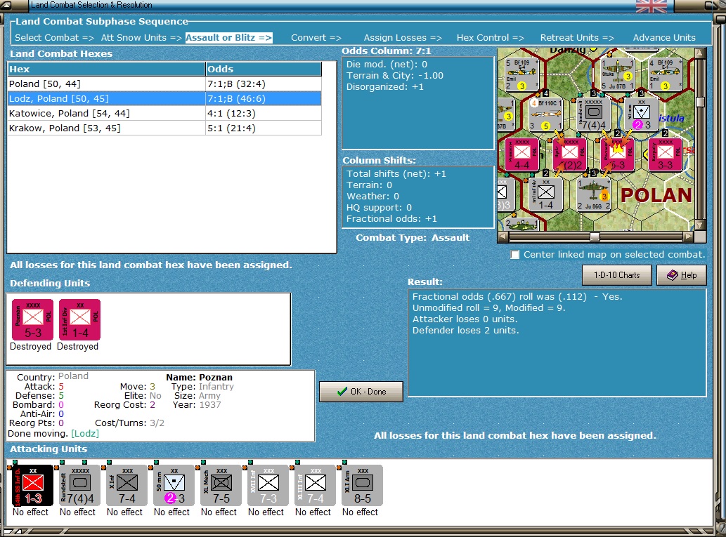Click the map scroll left arrow
The height and width of the screenshot is (537, 726).
click(x=503, y=237)
